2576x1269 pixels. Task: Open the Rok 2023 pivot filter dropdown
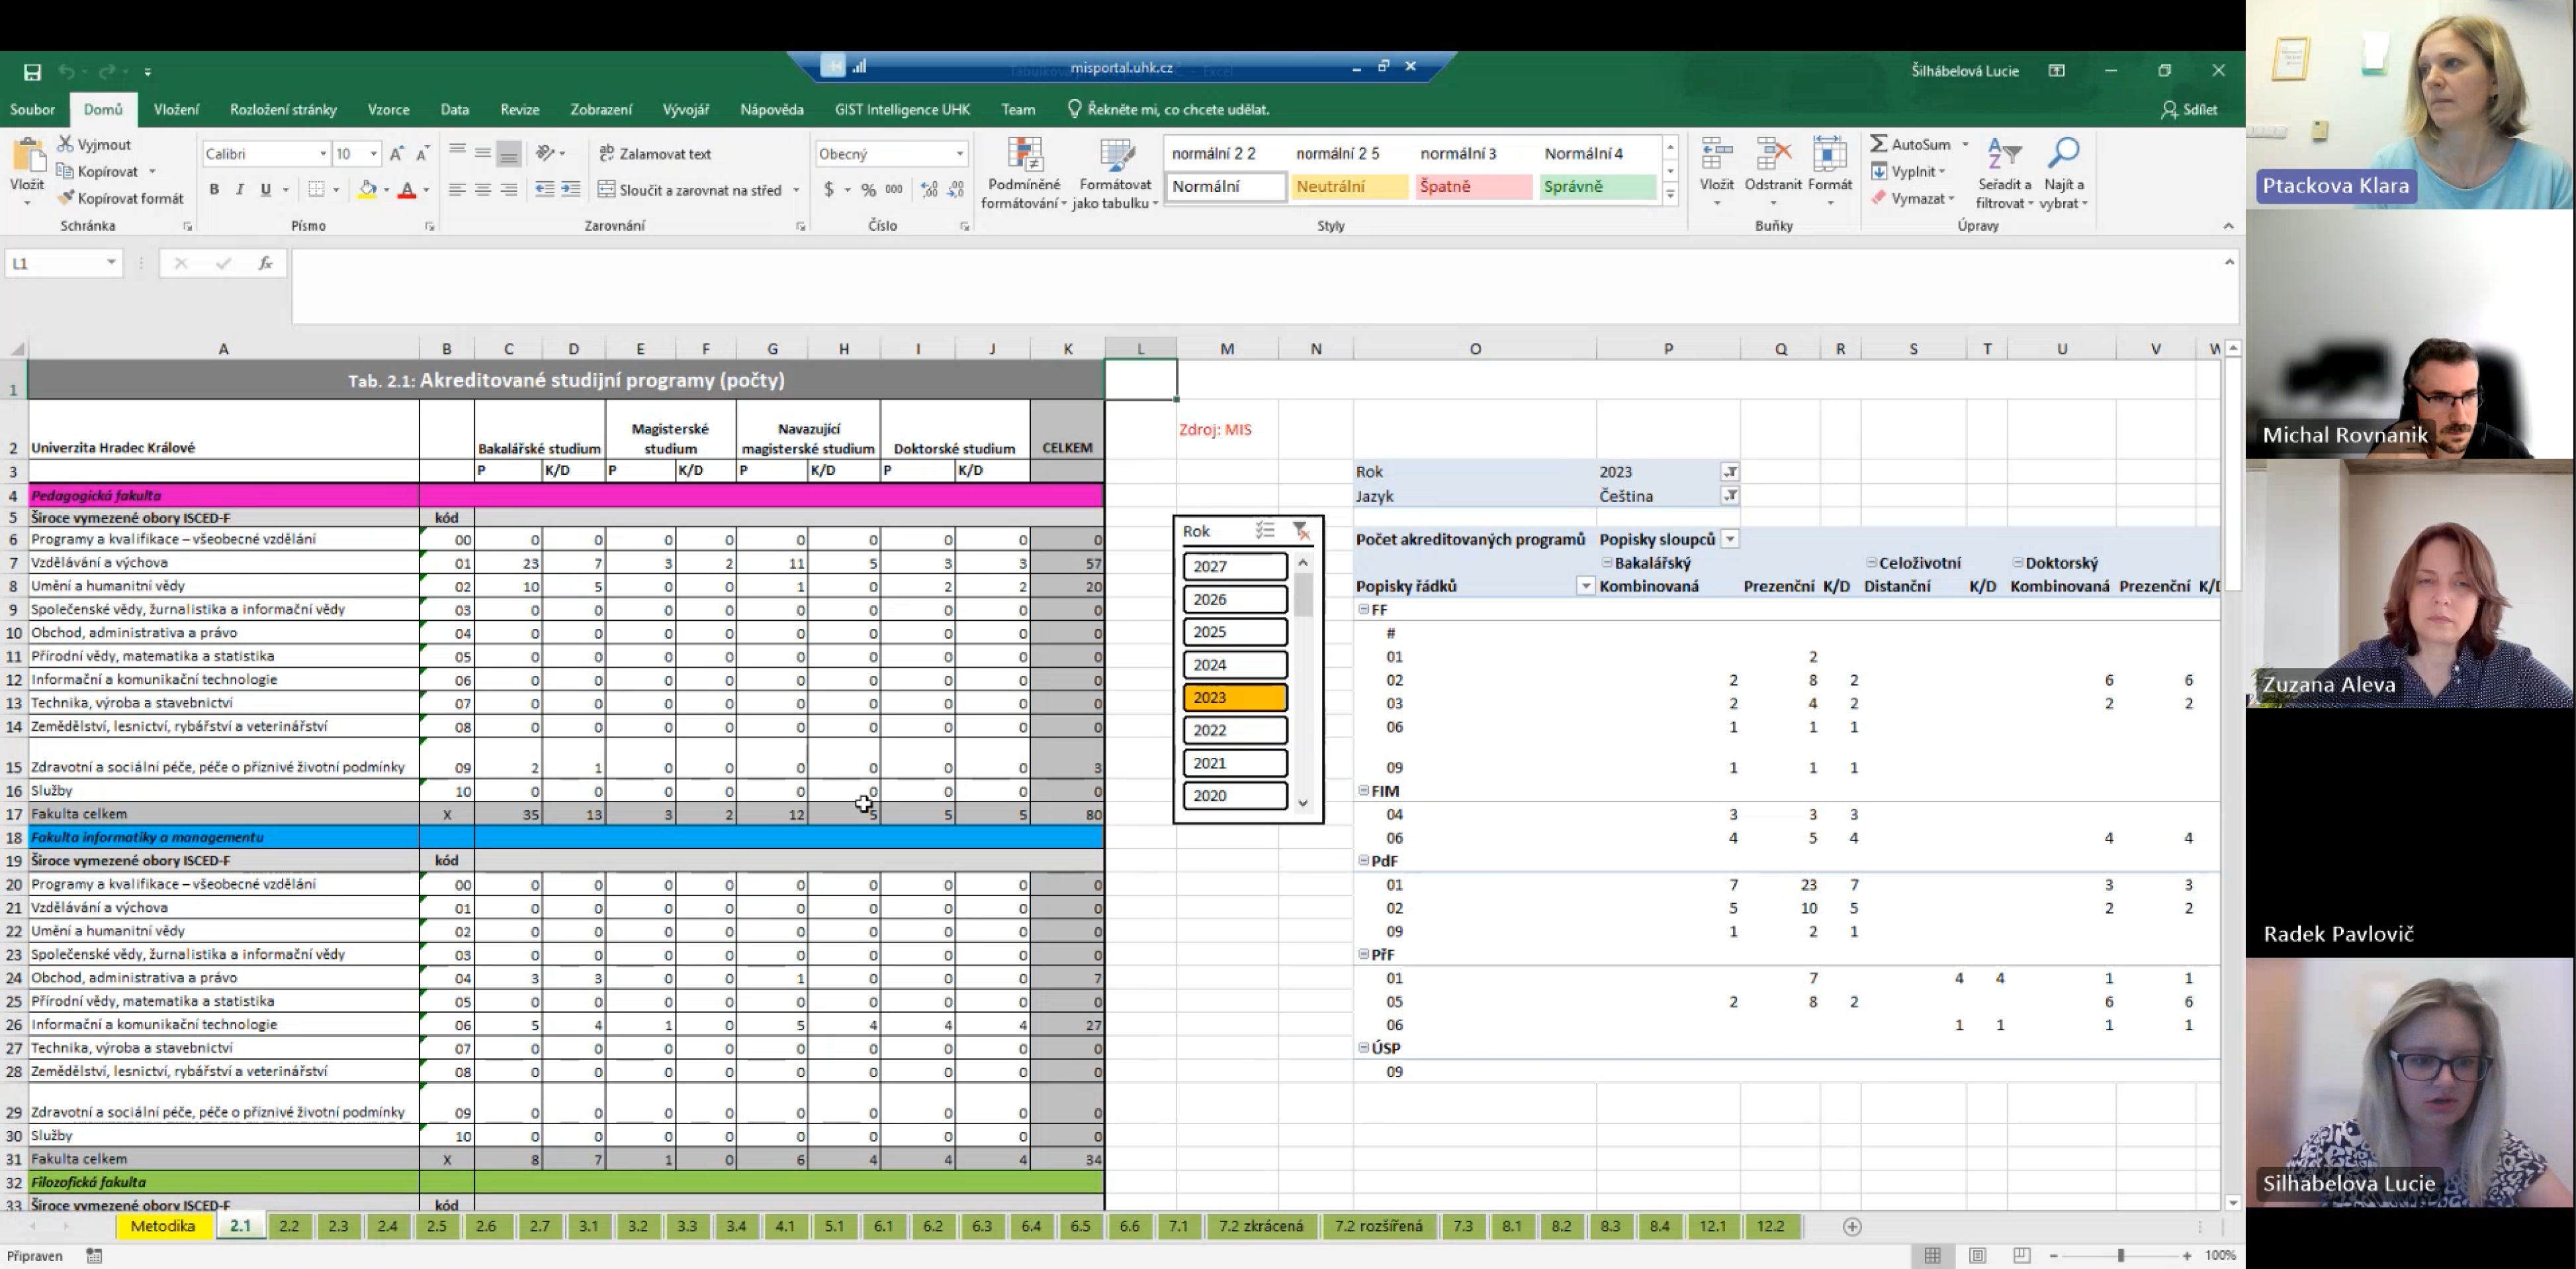tap(1729, 471)
